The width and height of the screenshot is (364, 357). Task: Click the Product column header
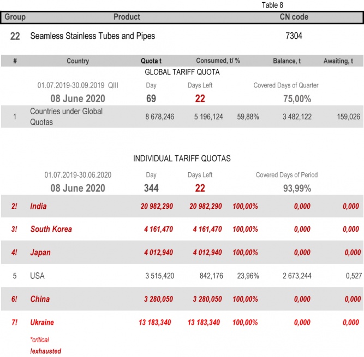[x=127, y=17]
